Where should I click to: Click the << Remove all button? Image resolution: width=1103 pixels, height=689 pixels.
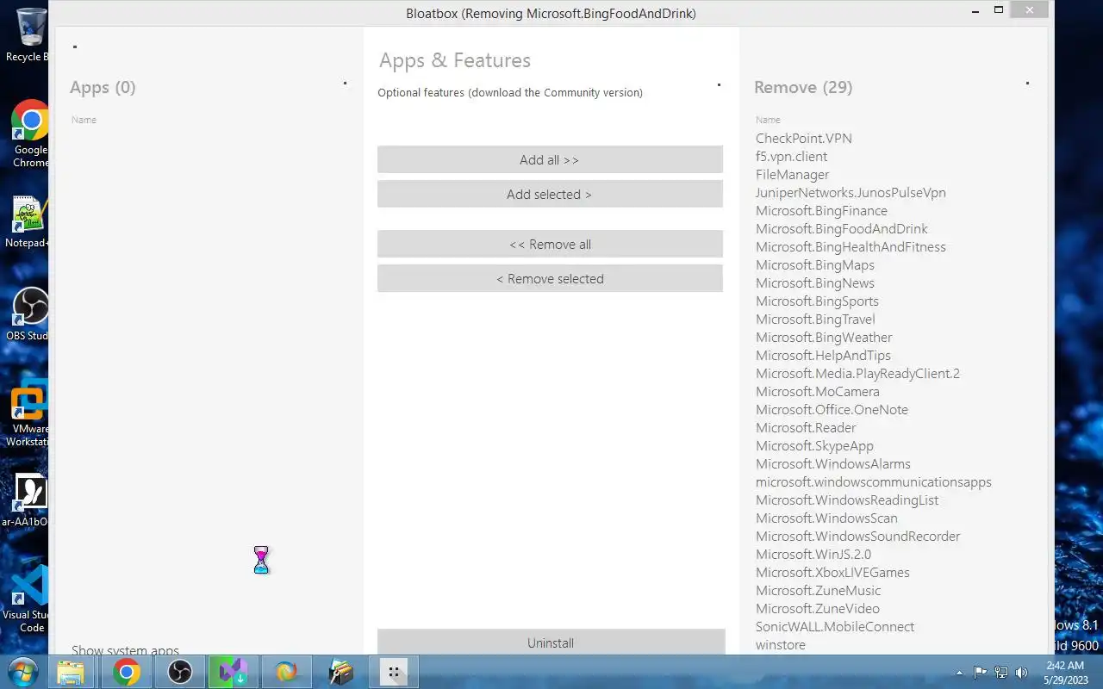[550, 244]
